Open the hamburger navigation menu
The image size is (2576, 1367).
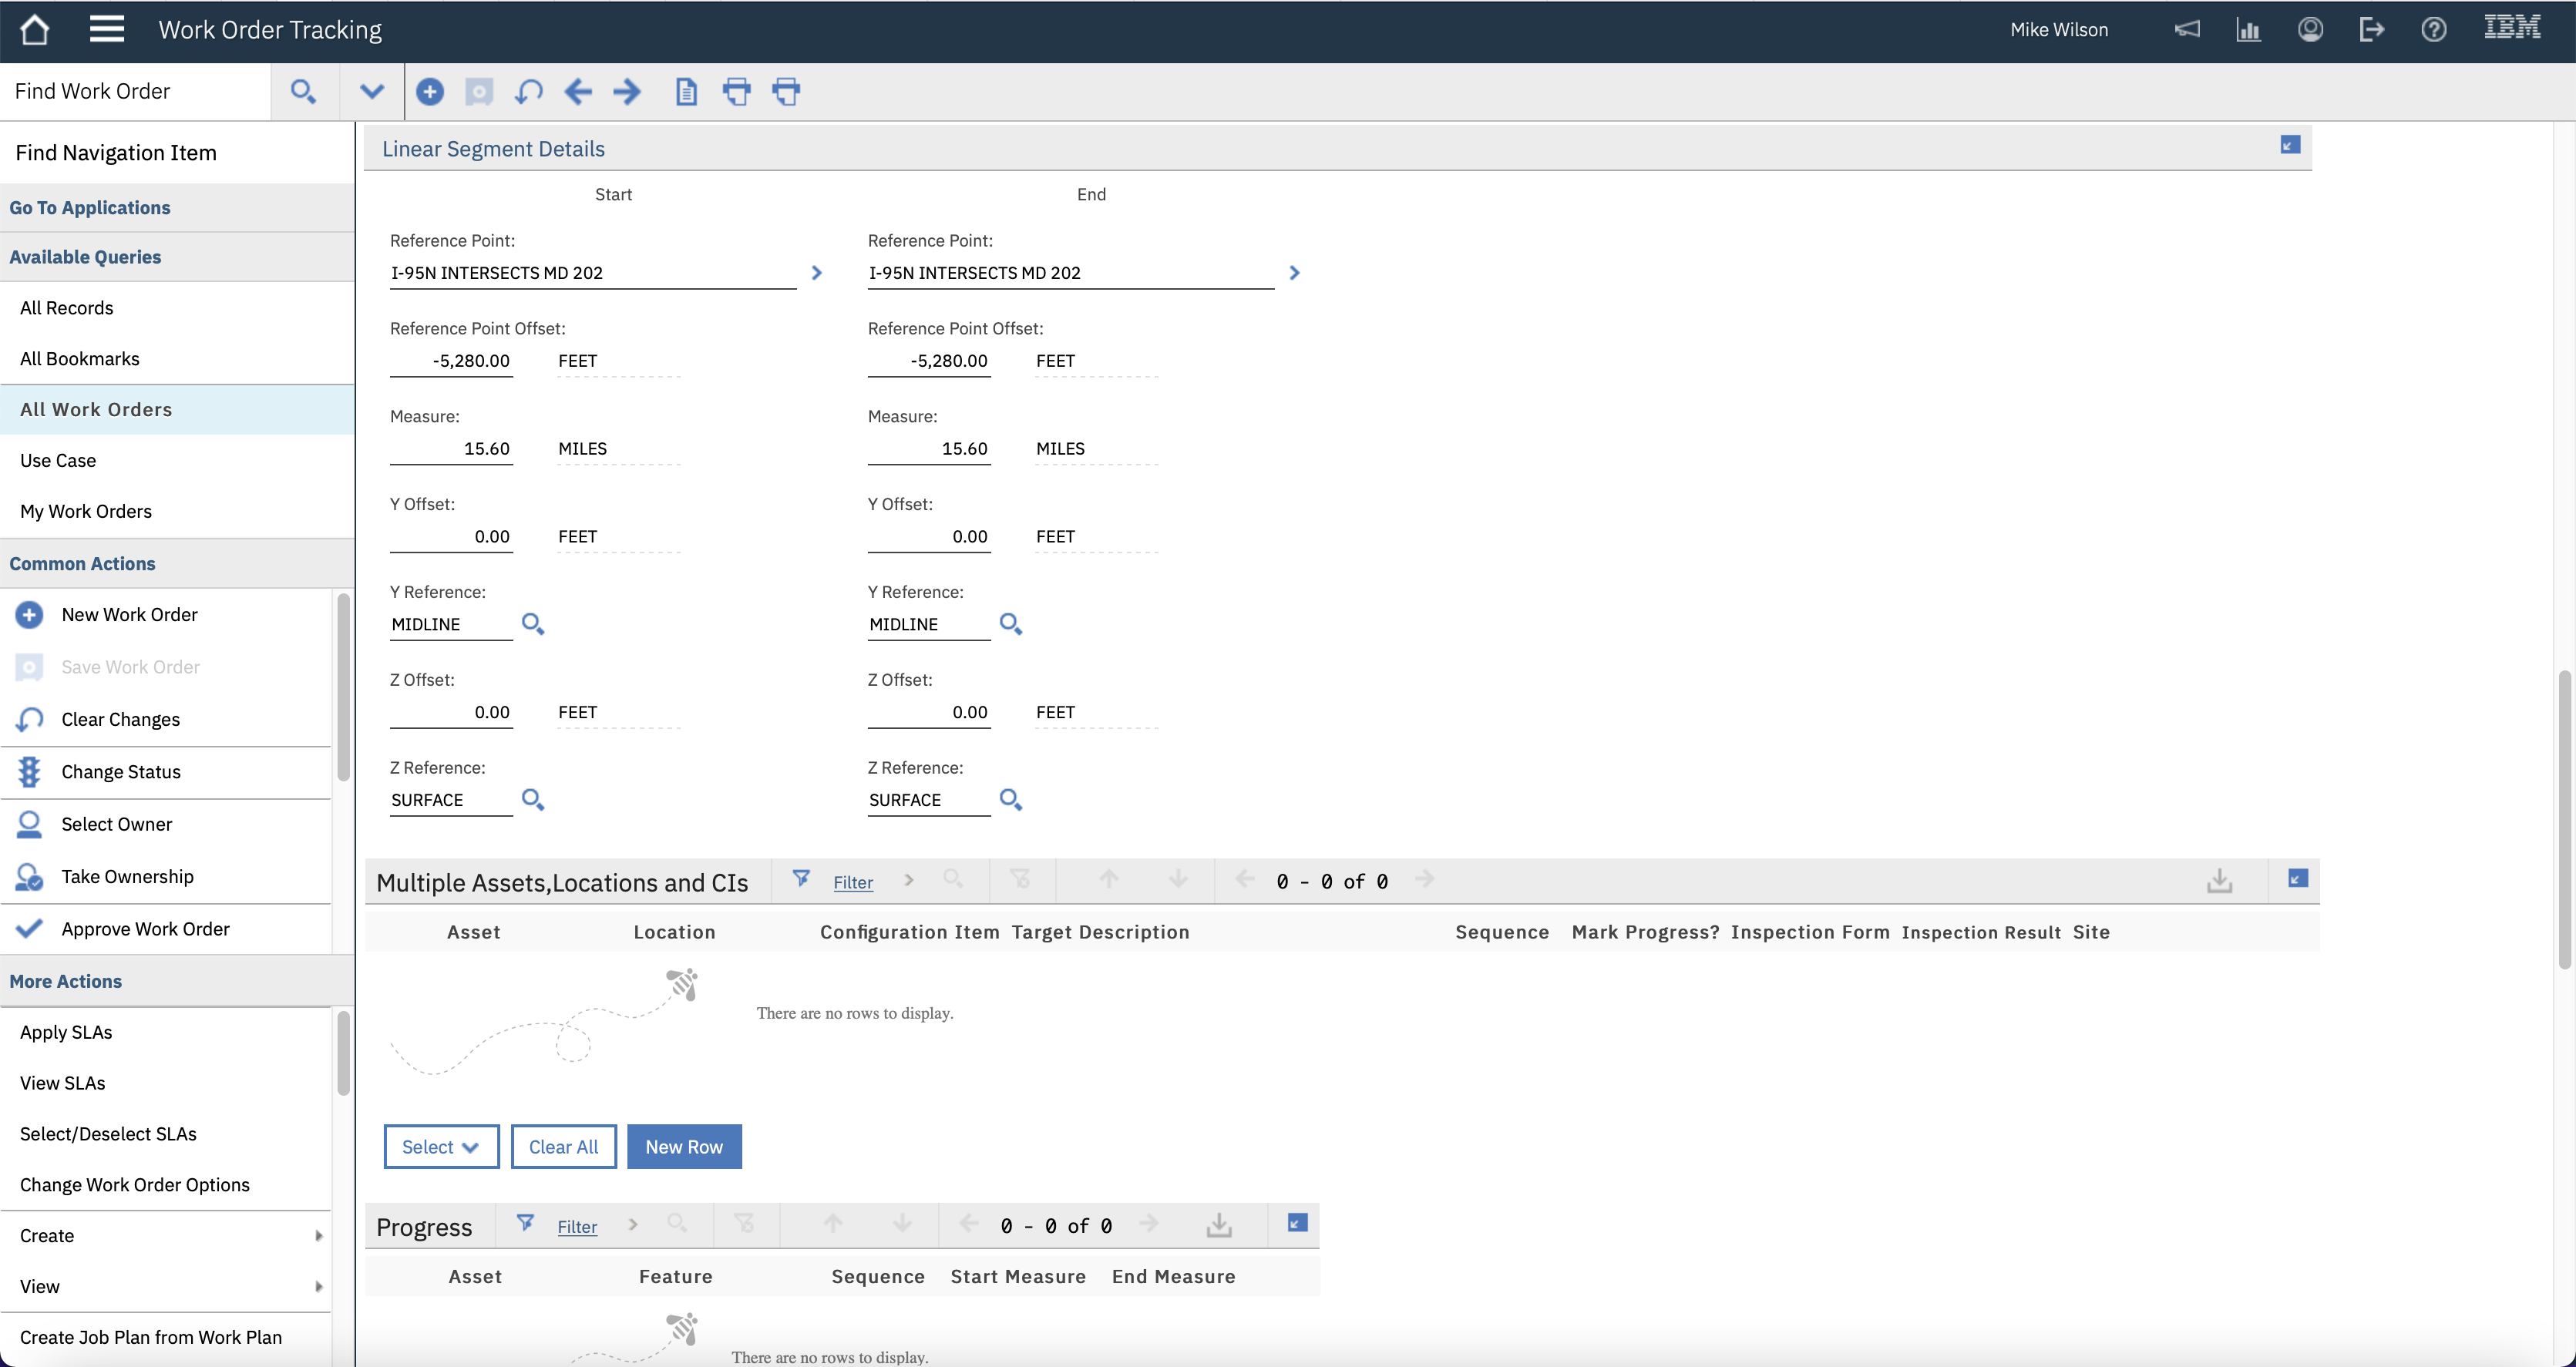coord(106,30)
